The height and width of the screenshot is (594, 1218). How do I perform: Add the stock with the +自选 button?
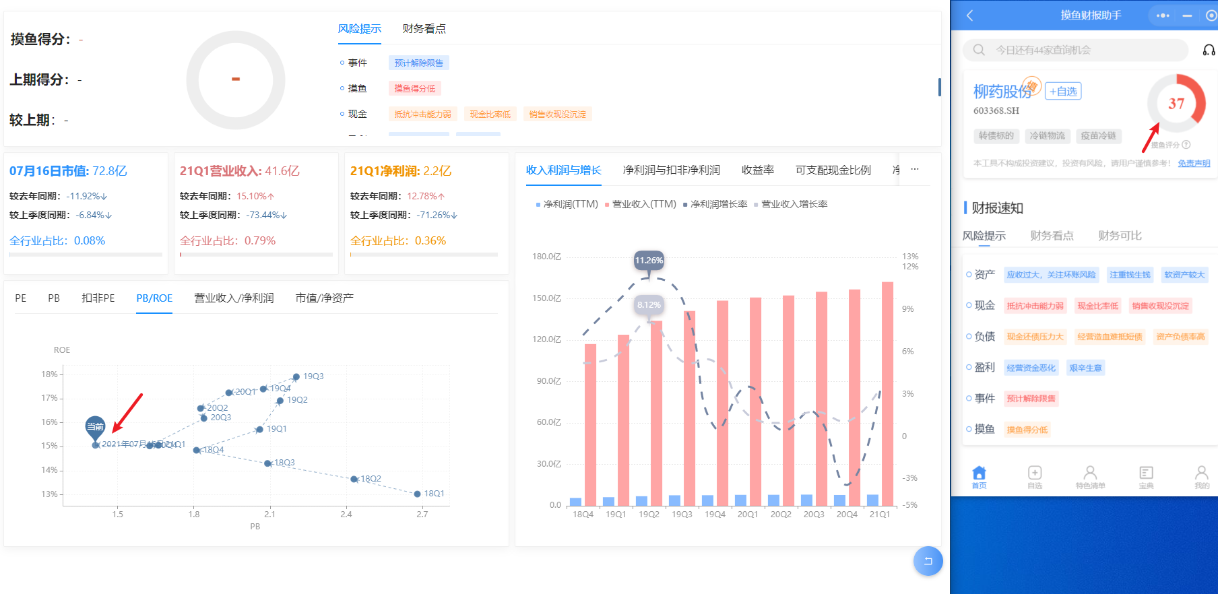(x=1063, y=91)
